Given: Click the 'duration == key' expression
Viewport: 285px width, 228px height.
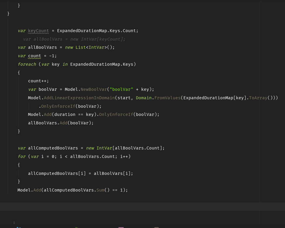Looking at the screenshot, I should 74,114.
